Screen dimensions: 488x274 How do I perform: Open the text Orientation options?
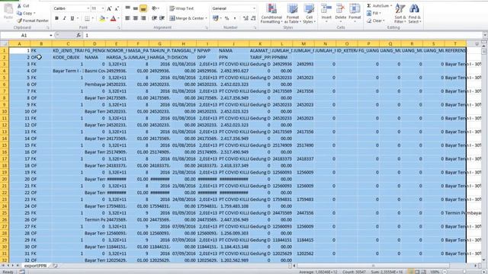coord(155,8)
